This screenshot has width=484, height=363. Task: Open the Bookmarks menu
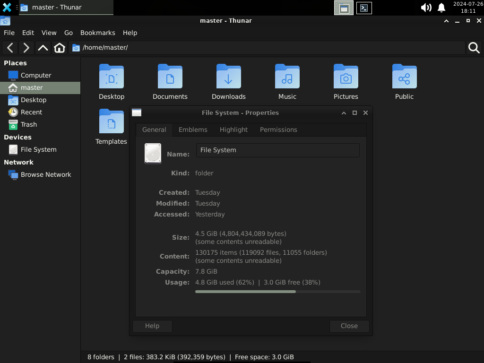(97, 33)
